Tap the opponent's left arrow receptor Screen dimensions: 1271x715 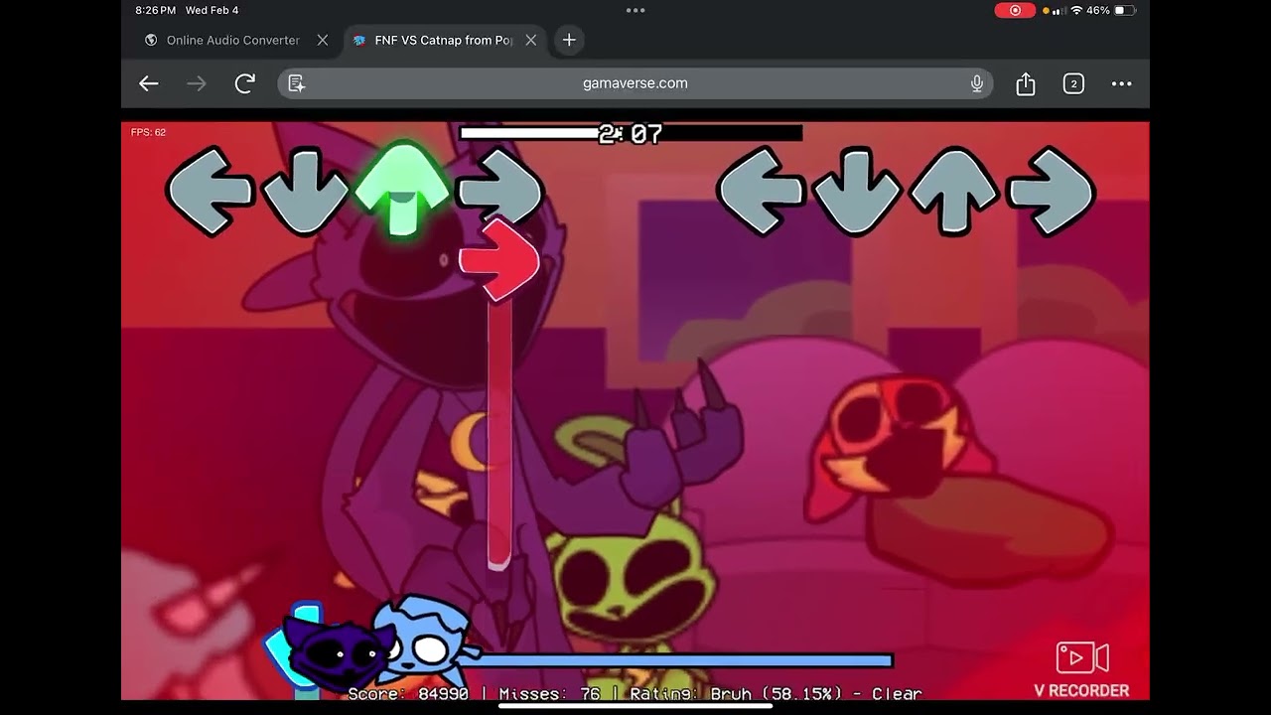pyautogui.click(x=211, y=191)
